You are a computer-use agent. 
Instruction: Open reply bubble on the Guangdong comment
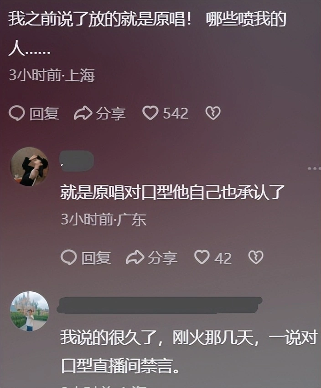pyautogui.click(x=69, y=257)
